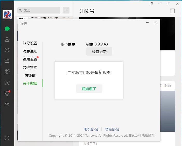Open the Top Stories icon with red dot
Viewport: 182px width, 146px height.
coord(7,94)
